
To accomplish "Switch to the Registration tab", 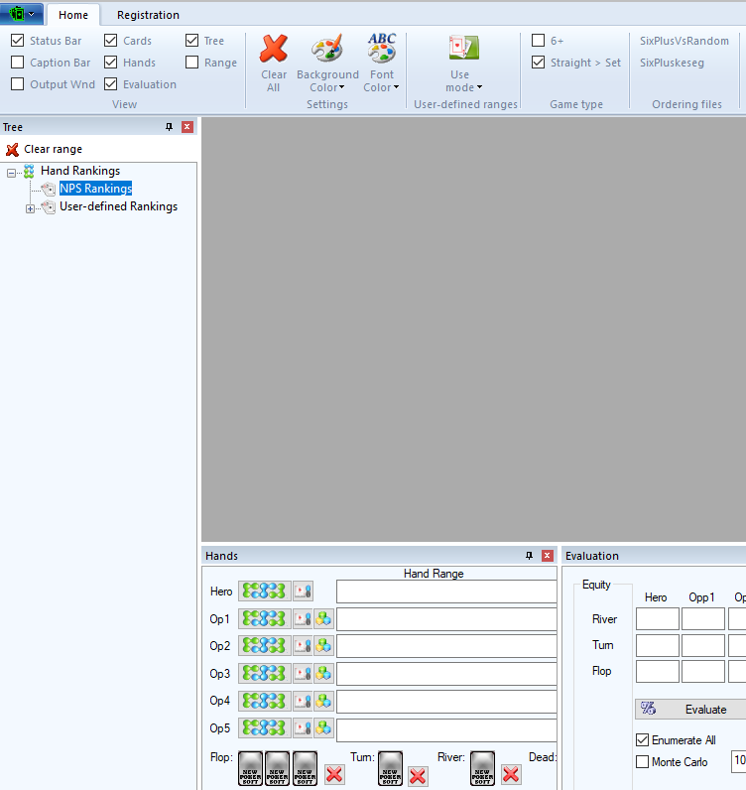I will click(x=148, y=15).
